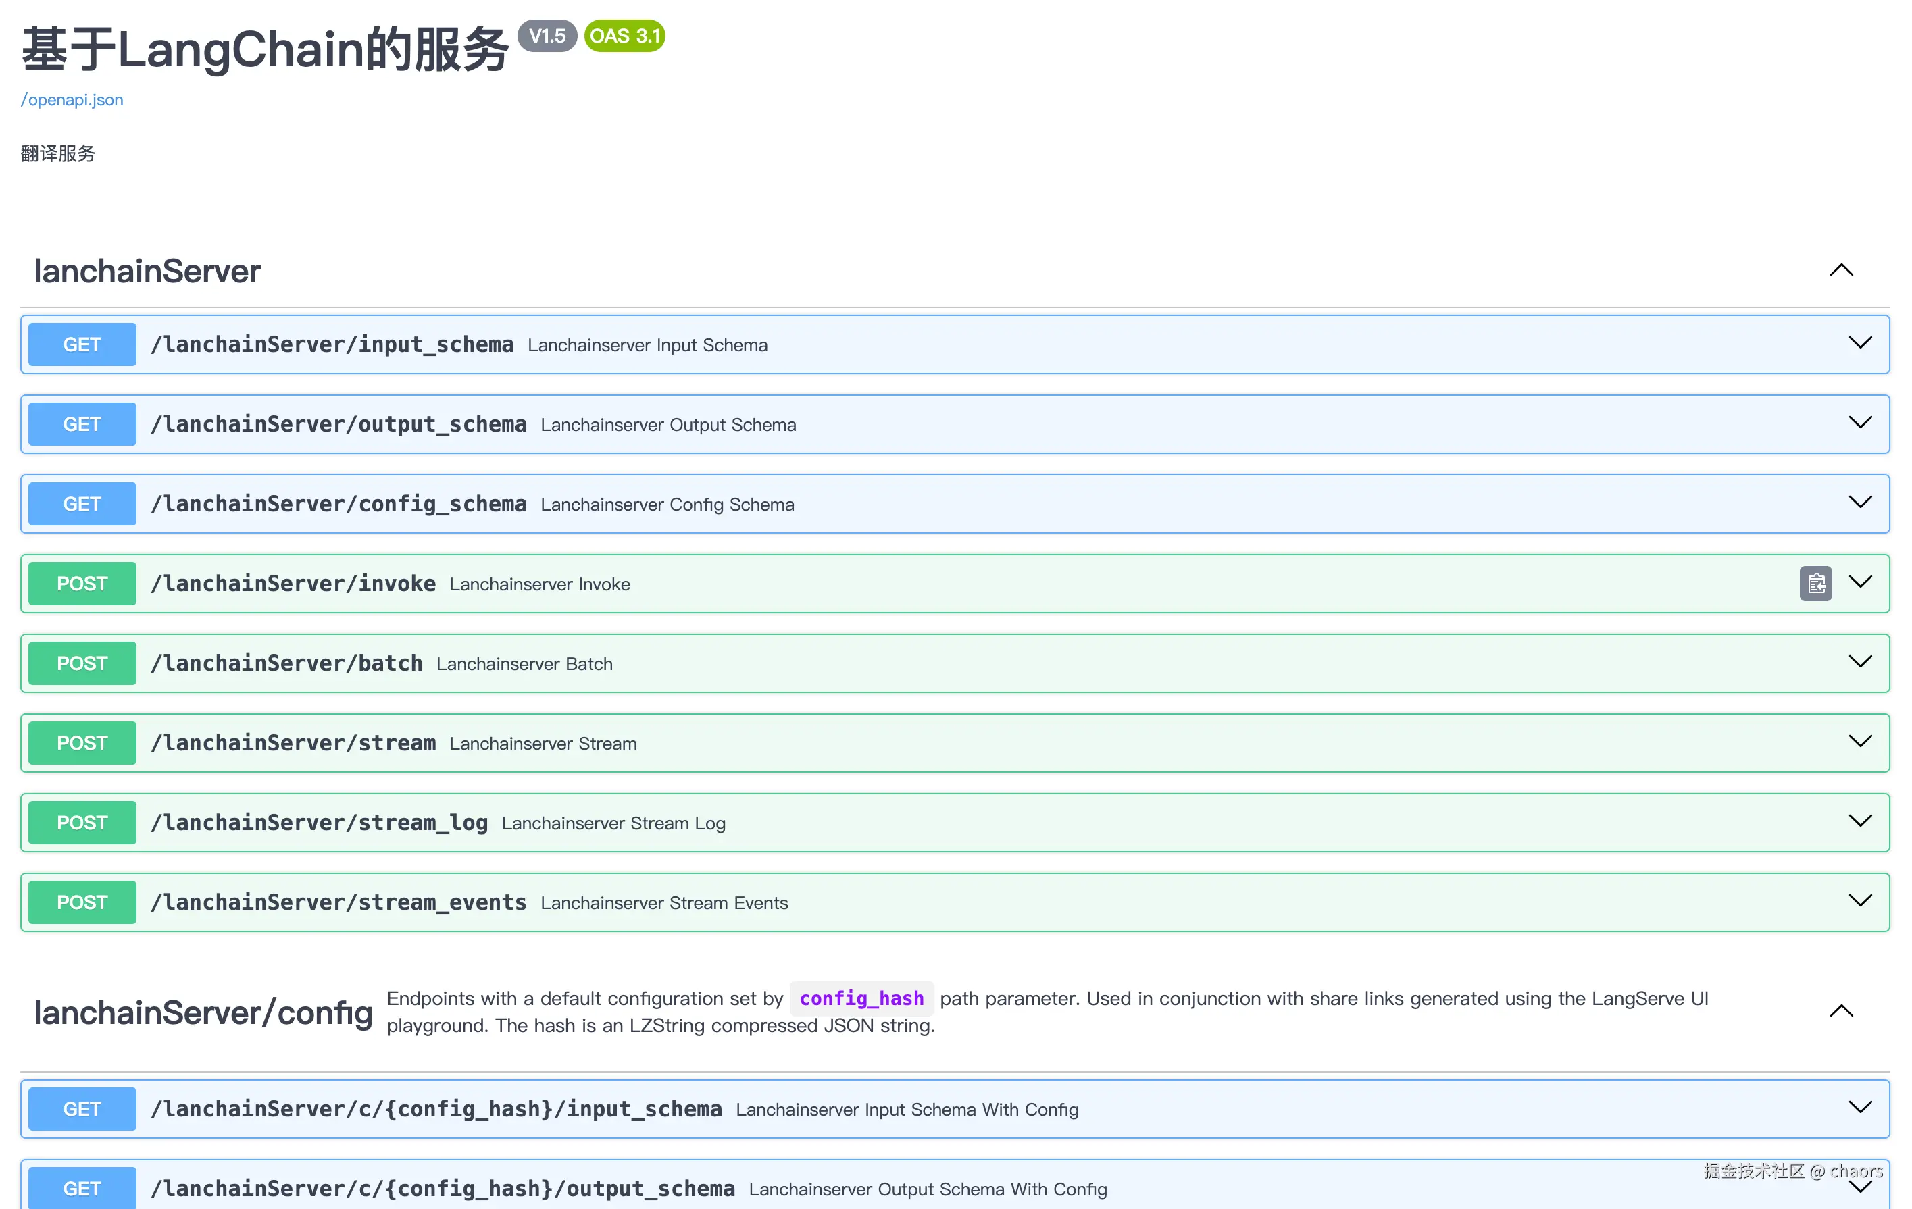1912x1209 pixels.
Task: Open config_hash input_schema endpoint row
Action: (436, 1109)
